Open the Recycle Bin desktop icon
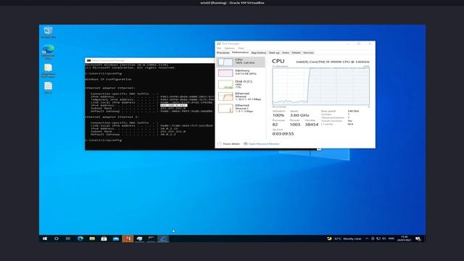The width and height of the screenshot is (464, 261). click(49, 32)
